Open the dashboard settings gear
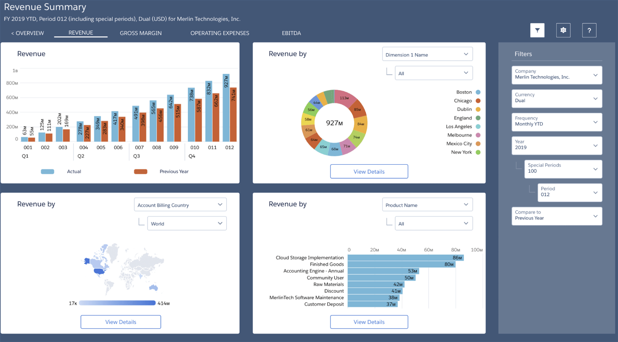Viewport: 618px width, 342px height. [x=563, y=30]
